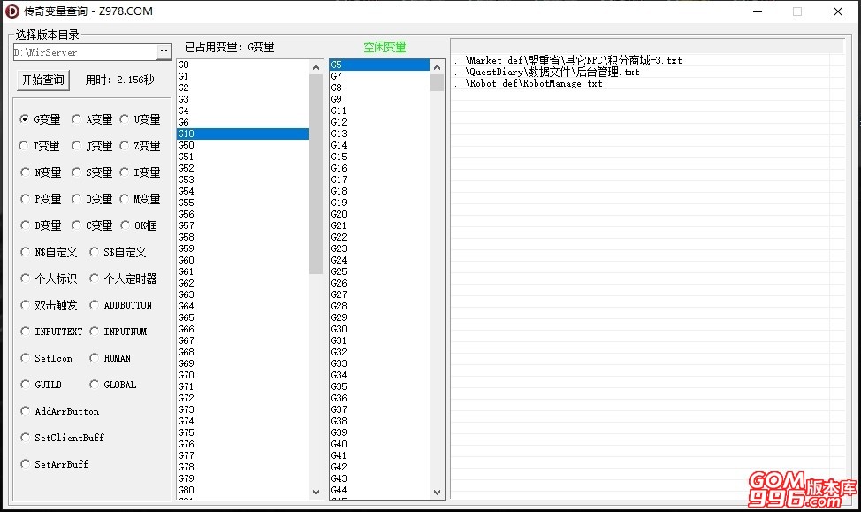The image size is (861, 512).
Task: Open the RobotManage.txt result entry
Action: click(x=529, y=83)
